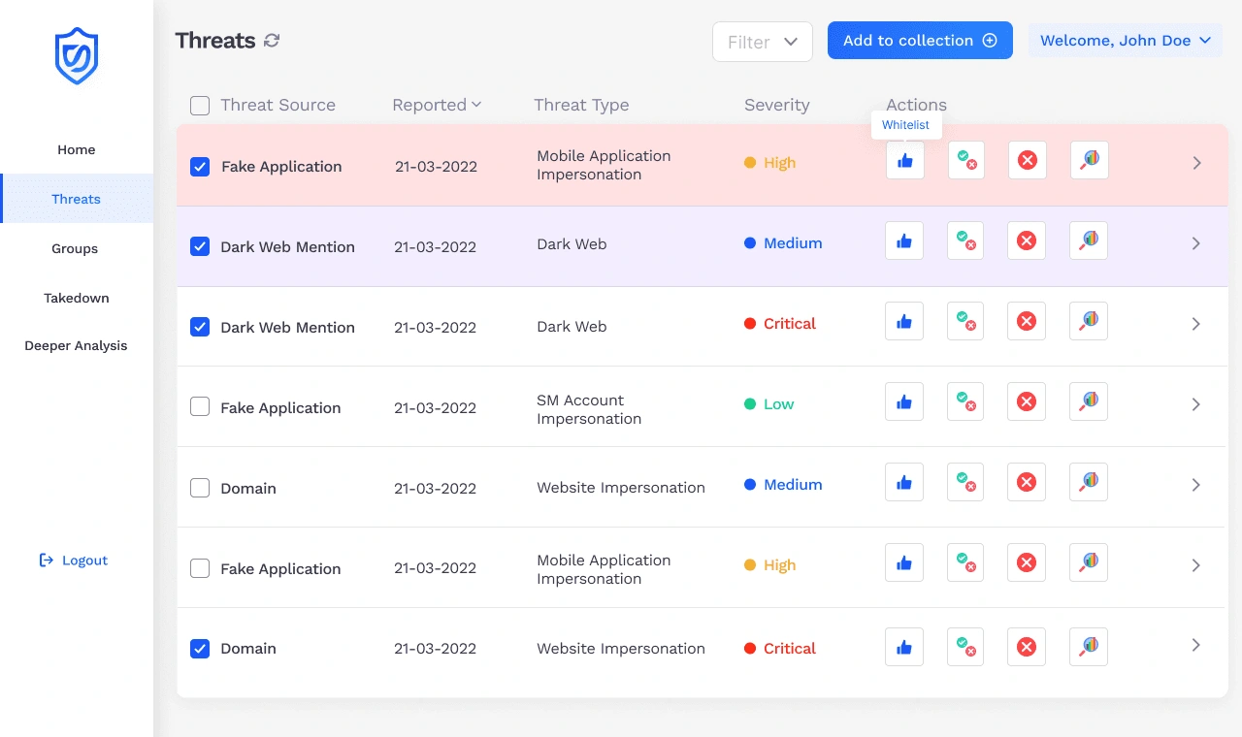
Task: Click red X icon in unchecked Fake Application High row
Action: coord(1027,562)
